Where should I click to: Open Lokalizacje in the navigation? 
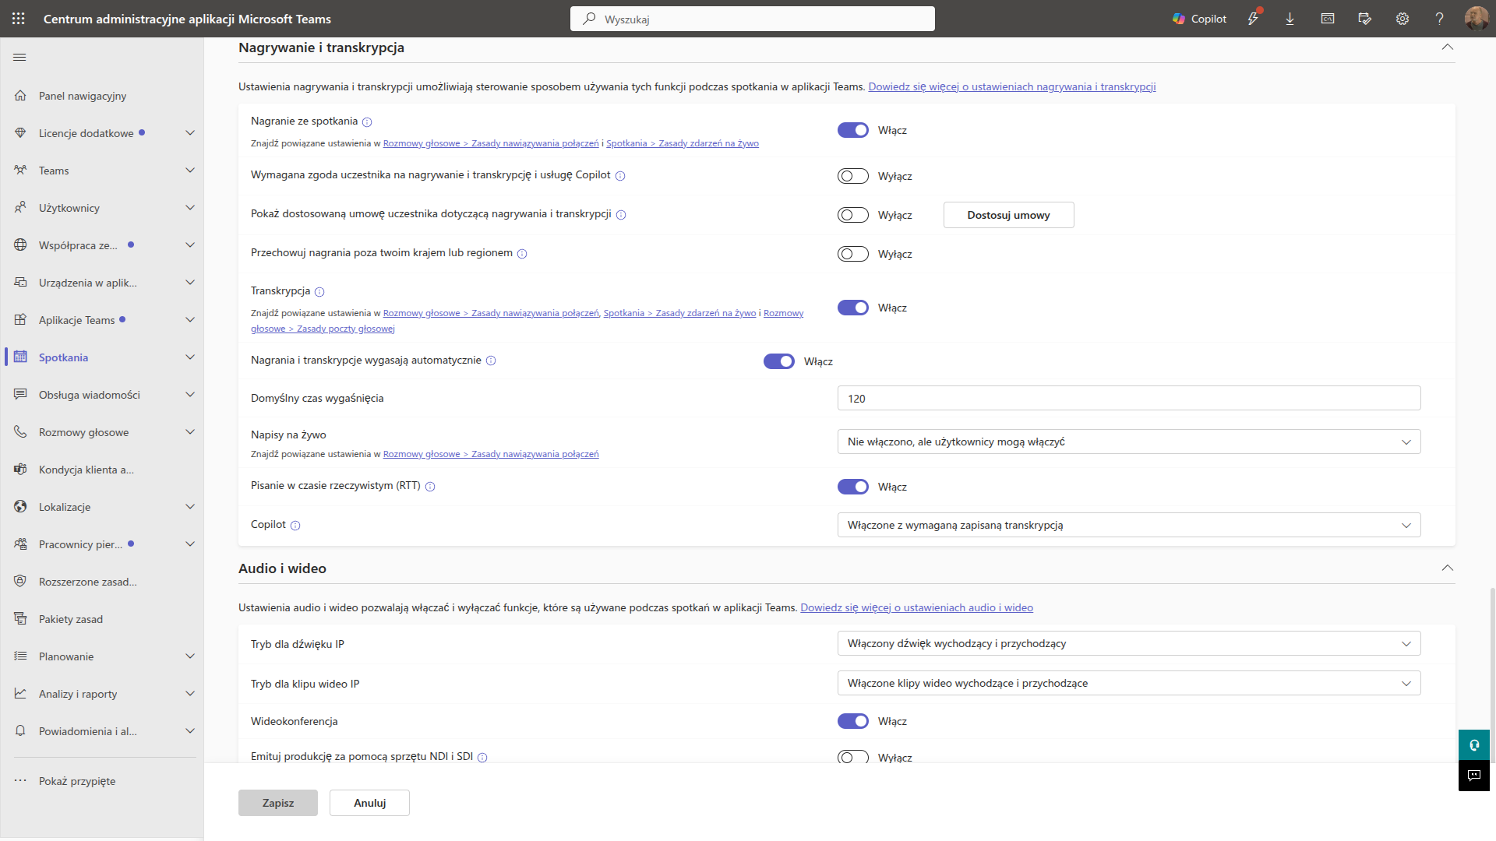pos(104,507)
